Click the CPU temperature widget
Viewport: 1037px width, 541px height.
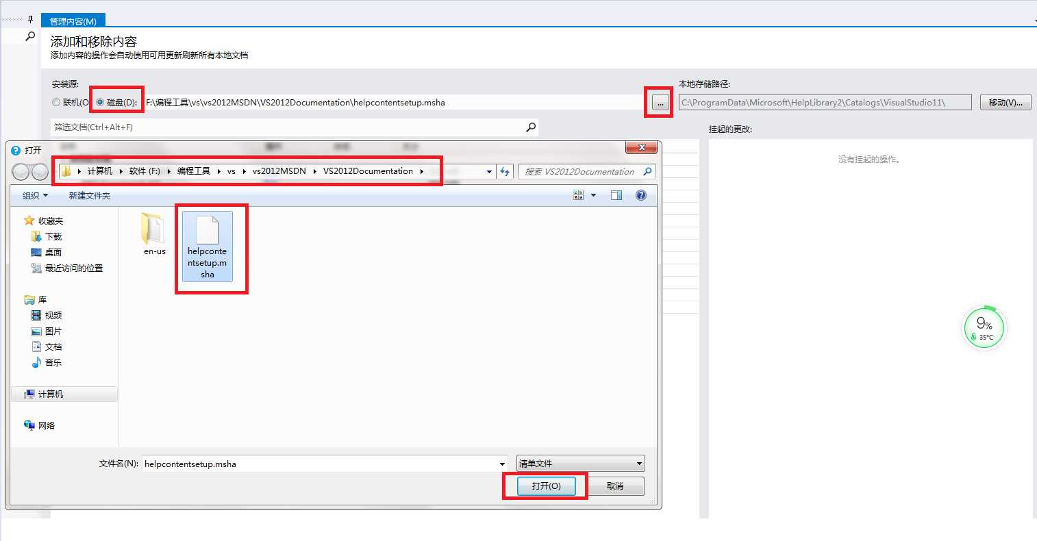point(984,328)
